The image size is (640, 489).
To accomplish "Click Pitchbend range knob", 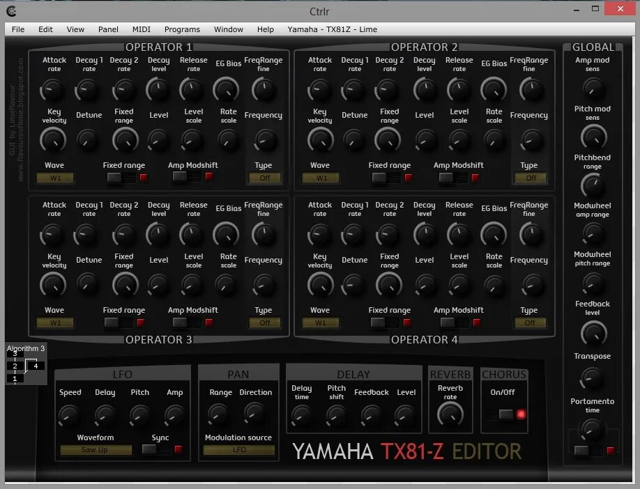I will tap(593, 185).
